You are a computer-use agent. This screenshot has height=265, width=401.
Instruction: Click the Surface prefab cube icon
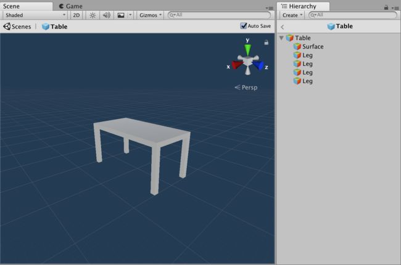click(297, 46)
